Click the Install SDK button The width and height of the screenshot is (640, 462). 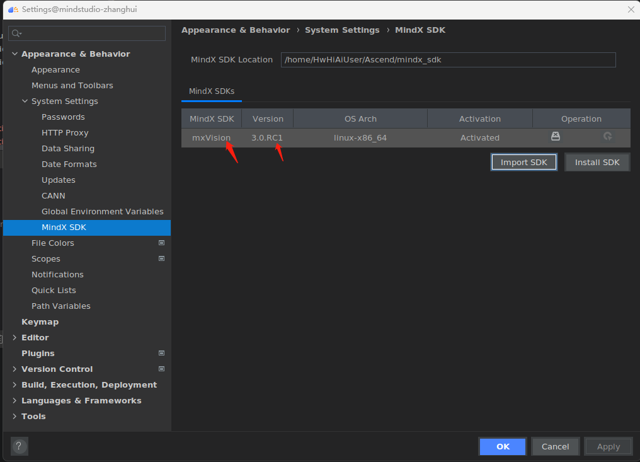tap(597, 162)
